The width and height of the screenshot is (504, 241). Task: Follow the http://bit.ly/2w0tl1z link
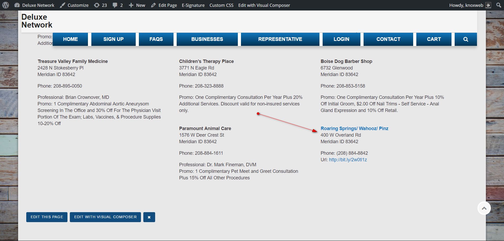point(348,160)
